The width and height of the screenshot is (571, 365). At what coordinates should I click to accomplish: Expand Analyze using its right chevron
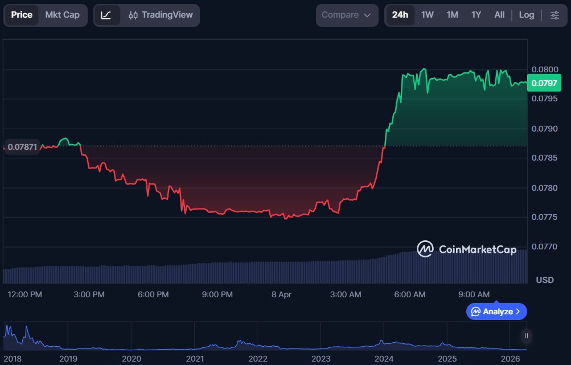coord(518,311)
